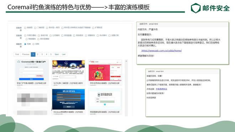Click the Last pagination button
The image size is (235, 132).
[64, 54]
